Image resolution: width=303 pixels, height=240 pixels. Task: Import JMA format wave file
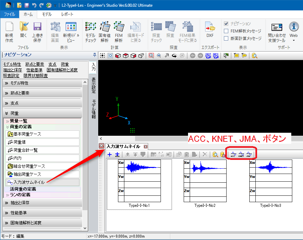(x=249, y=155)
